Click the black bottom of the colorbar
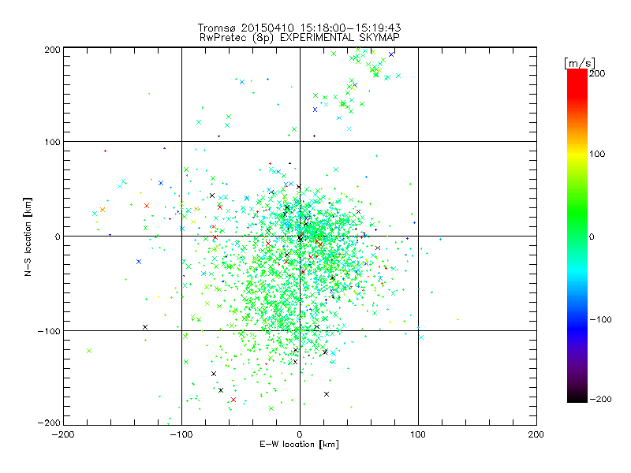 click(x=577, y=397)
